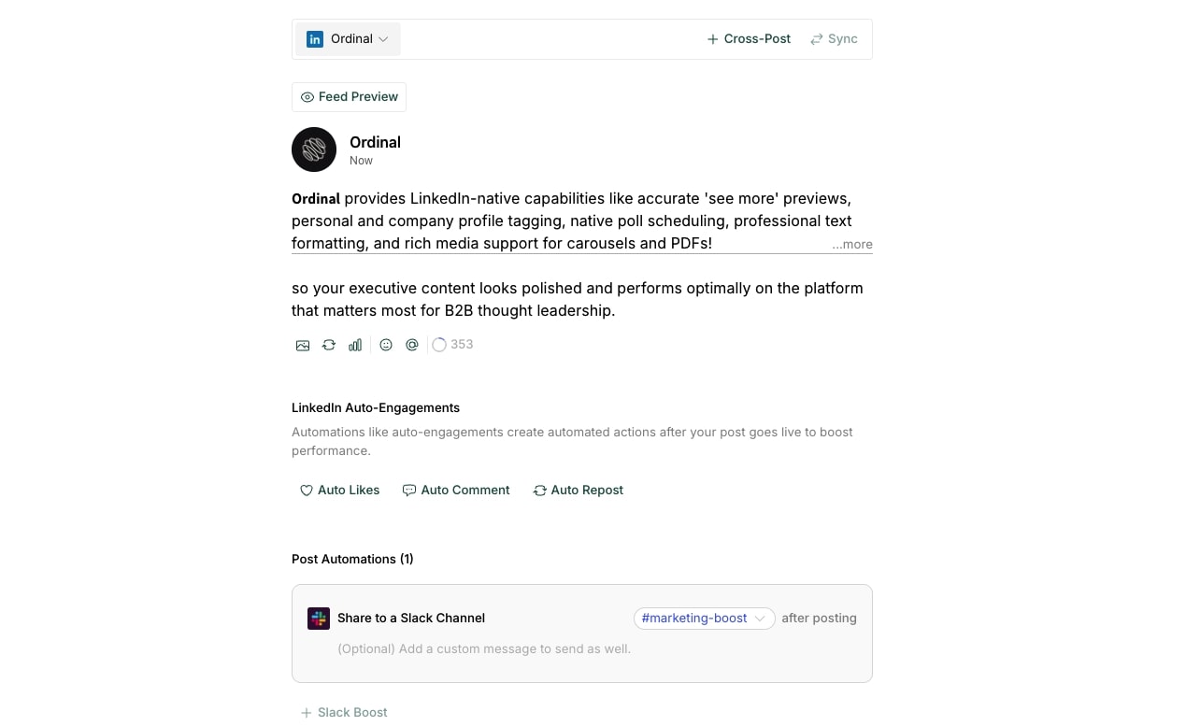Open the poll creation icon

[354, 344]
